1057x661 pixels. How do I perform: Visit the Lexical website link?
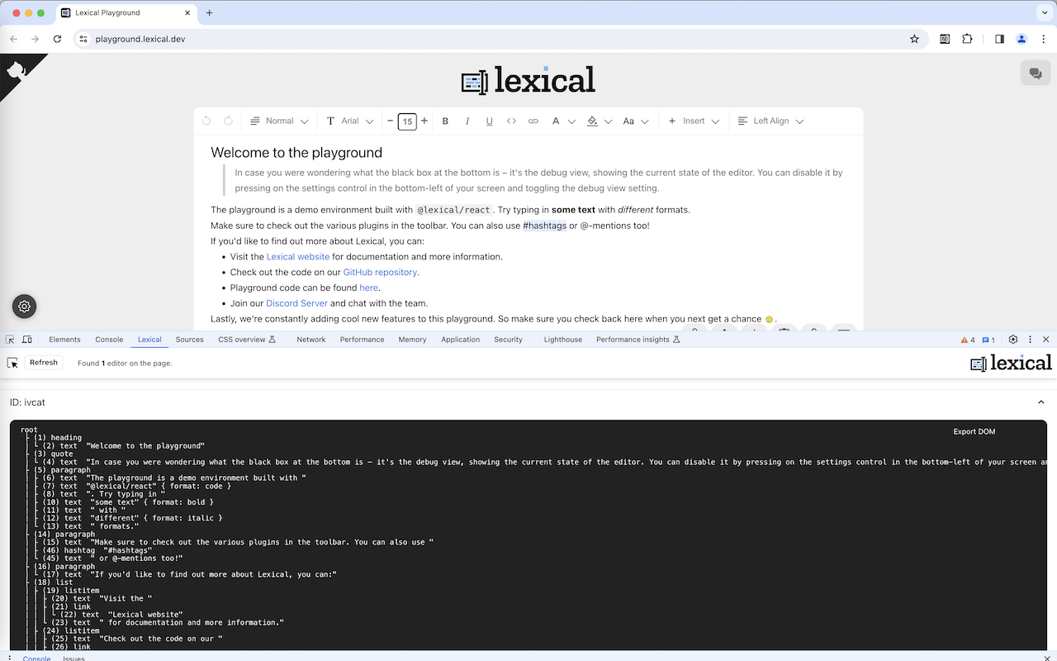297,256
